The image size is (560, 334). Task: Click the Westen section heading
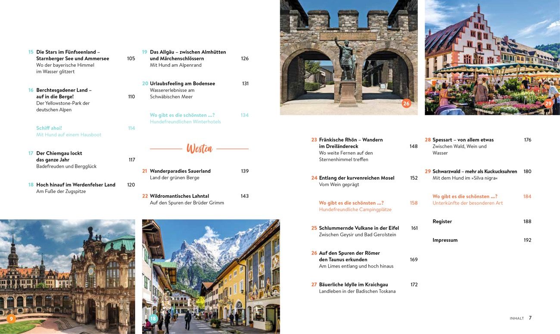(199, 149)
